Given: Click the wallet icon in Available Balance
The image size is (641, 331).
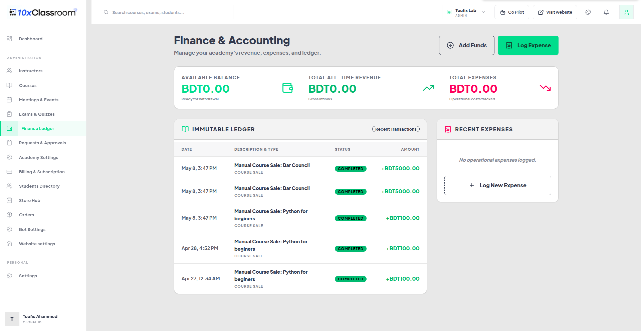Looking at the screenshot, I should (287, 88).
